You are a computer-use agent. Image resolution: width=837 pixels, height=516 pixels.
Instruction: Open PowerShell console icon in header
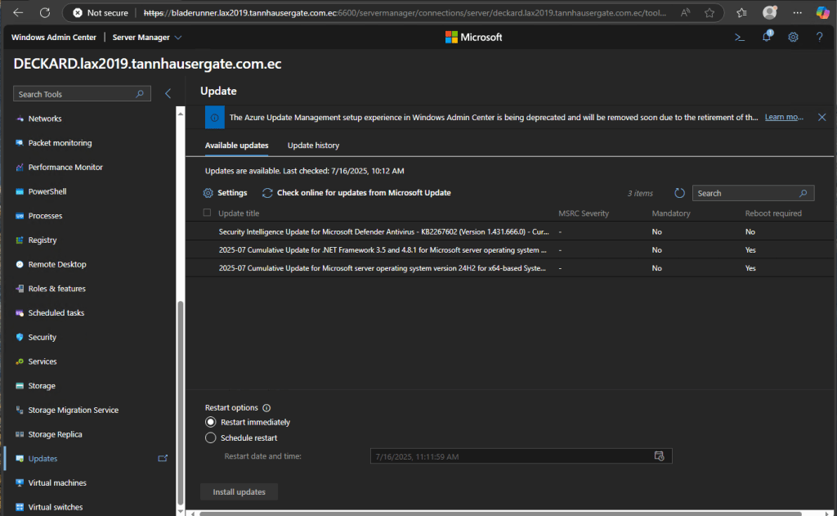739,38
